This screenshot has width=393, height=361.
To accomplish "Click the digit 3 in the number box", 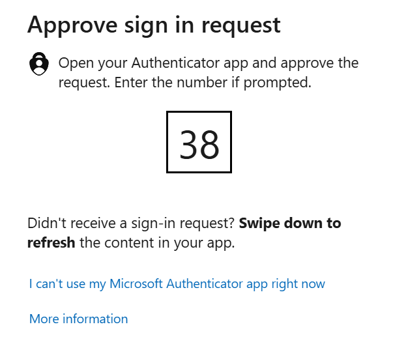I will [189, 144].
